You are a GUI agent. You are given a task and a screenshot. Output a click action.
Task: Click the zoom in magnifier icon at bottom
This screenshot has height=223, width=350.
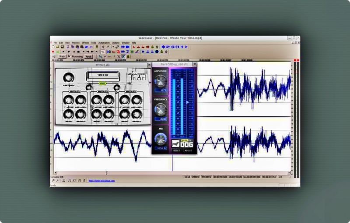(x=53, y=181)
